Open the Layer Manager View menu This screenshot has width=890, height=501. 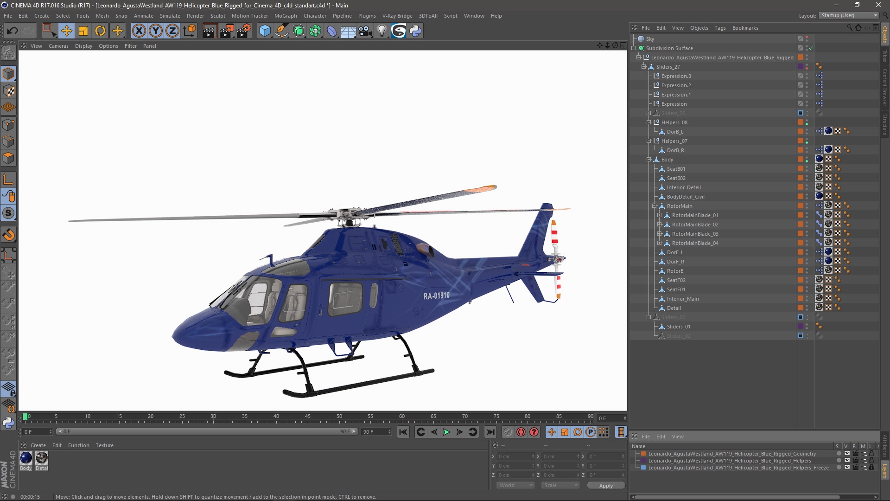pyautogui.click(x=678, y=437)
